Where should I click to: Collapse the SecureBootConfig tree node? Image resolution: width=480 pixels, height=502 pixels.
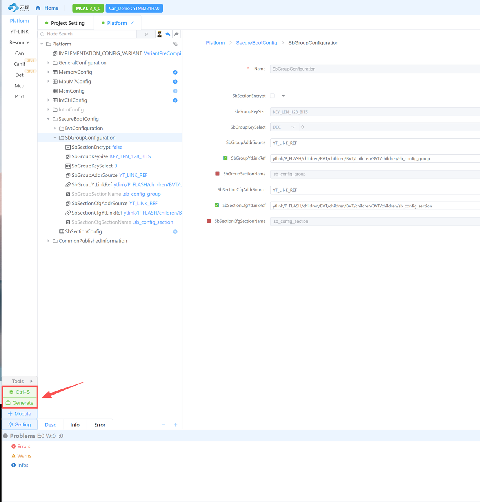click(x=48, y=119)
